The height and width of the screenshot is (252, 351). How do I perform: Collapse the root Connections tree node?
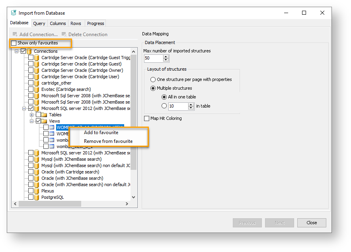17,51
